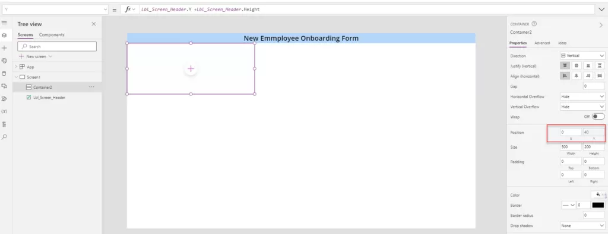Viewport: 608px width, 234px height.
Task: Click the Border thickness field
Action: [584, 205]
